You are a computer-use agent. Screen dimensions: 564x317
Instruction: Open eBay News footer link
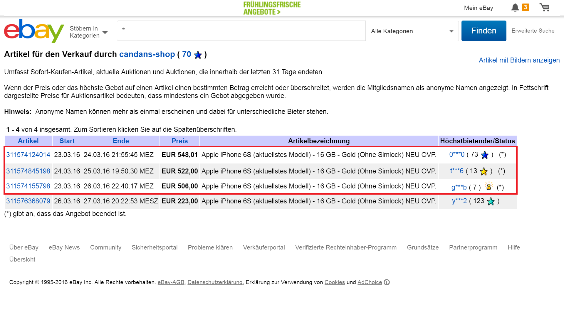[x=64, y=247]
